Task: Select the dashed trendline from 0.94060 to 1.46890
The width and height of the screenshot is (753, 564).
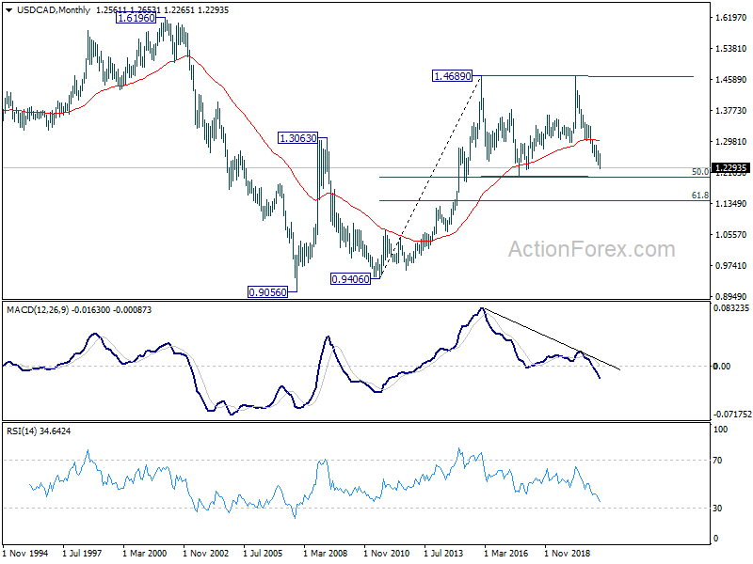Action: click(431, 177)
